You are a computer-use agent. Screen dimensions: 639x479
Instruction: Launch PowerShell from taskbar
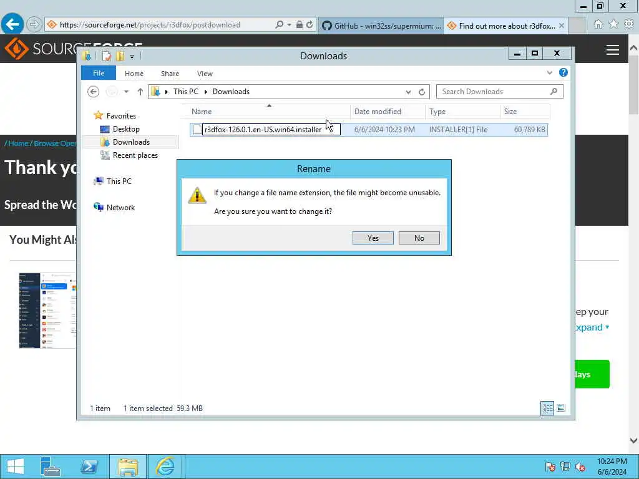(x=89, y=467)
